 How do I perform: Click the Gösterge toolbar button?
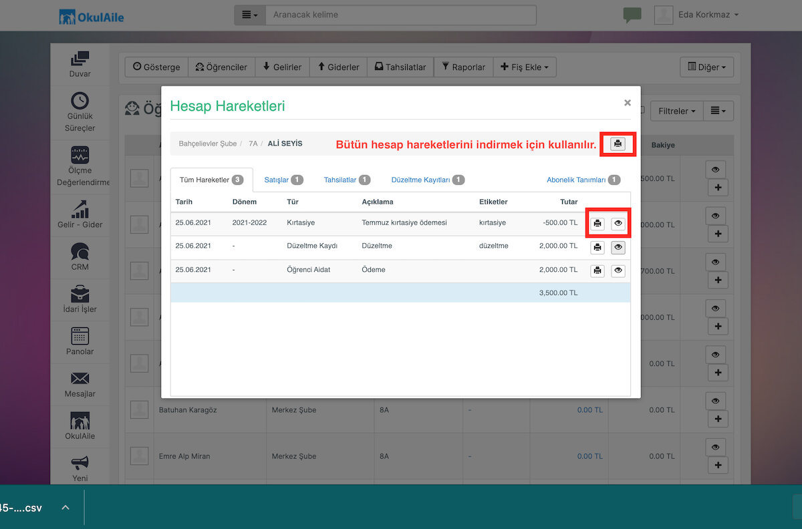[x=156, y=67]
